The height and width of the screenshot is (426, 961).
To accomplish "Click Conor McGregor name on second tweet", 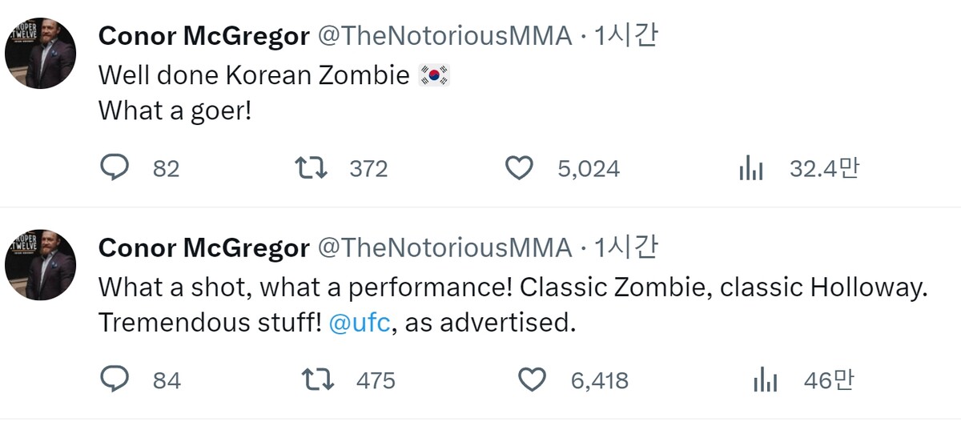I will [x=203, y=248].
